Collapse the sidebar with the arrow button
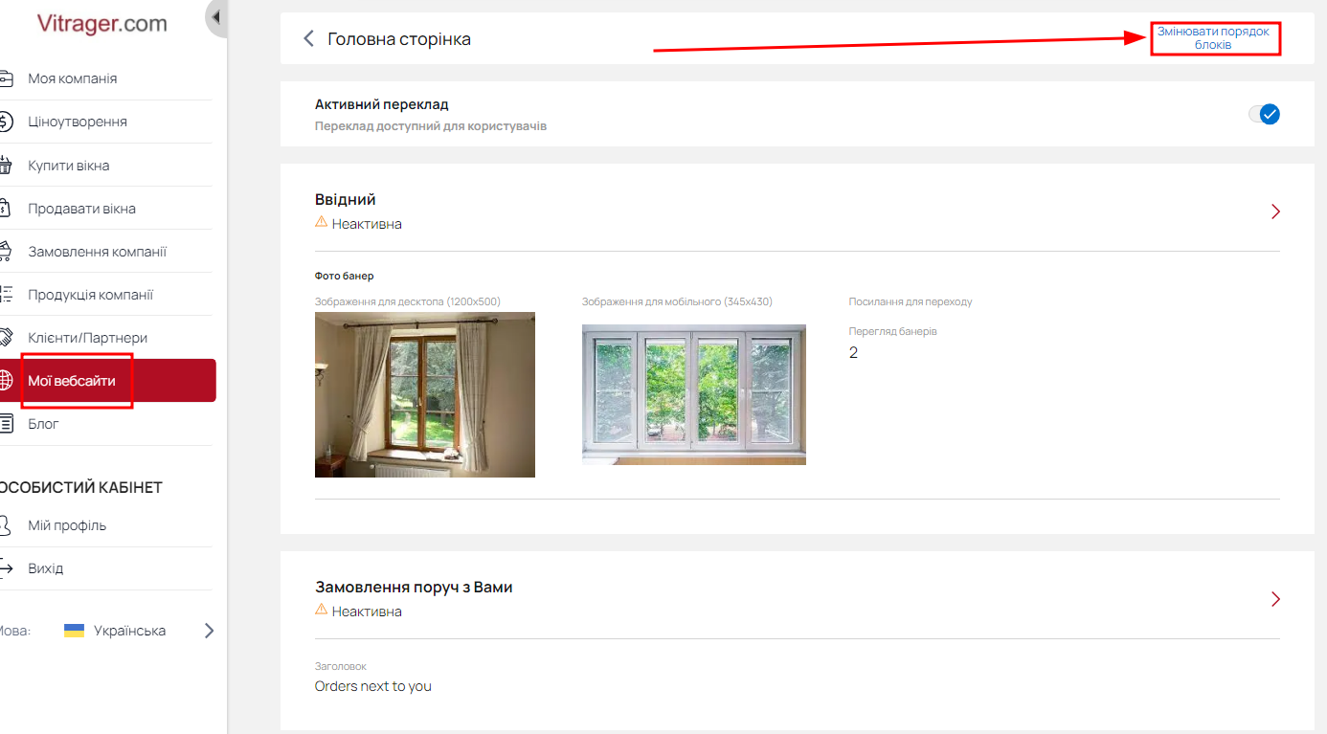Viewport: 1327px width, 734px height. click(x=216, y=17)
